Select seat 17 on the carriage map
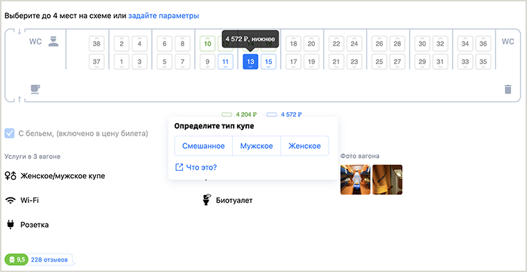The height and width of the screenshot is (272, 527). (x=293, y=62)
